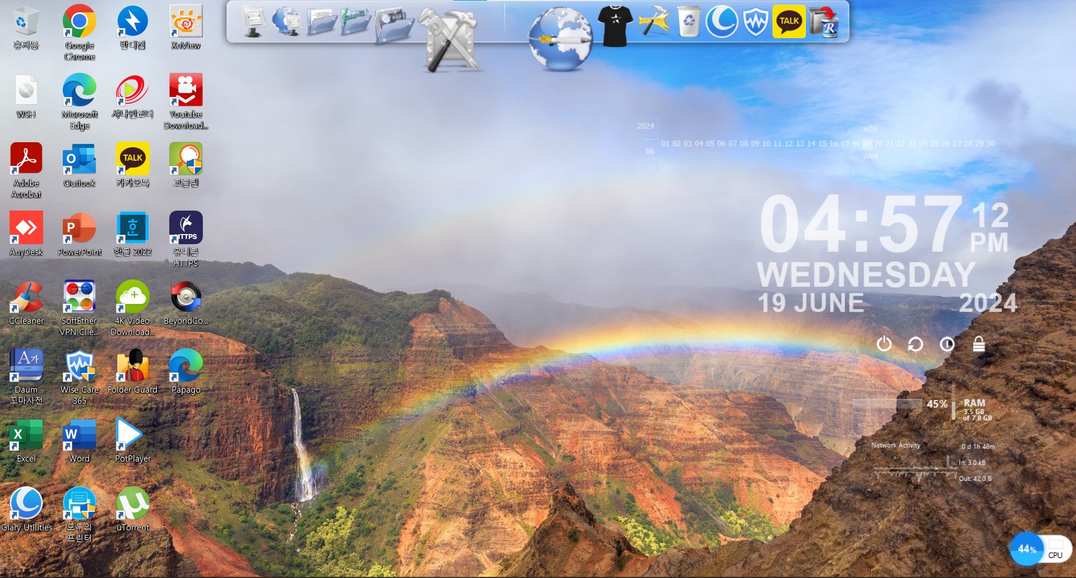
Task: Click the black t-shirt dock icon
Action: pyautogui.click(x=615, y=26)
